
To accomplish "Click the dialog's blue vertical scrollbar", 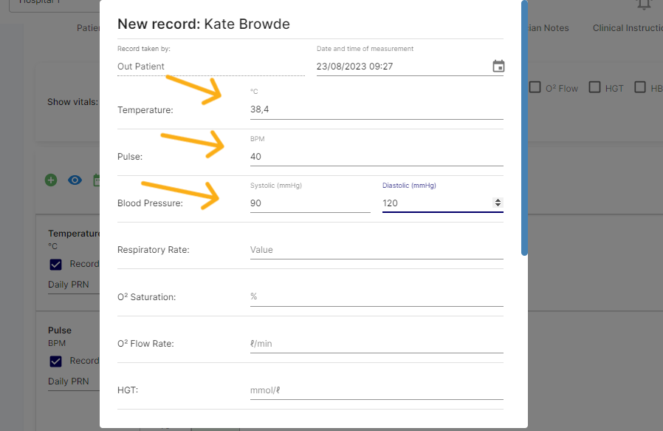I will (x=524, y=126).
